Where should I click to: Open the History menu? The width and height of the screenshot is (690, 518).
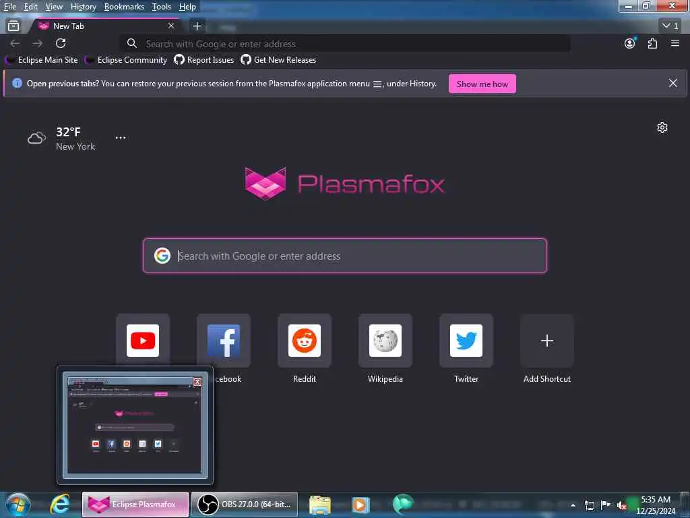83,7
